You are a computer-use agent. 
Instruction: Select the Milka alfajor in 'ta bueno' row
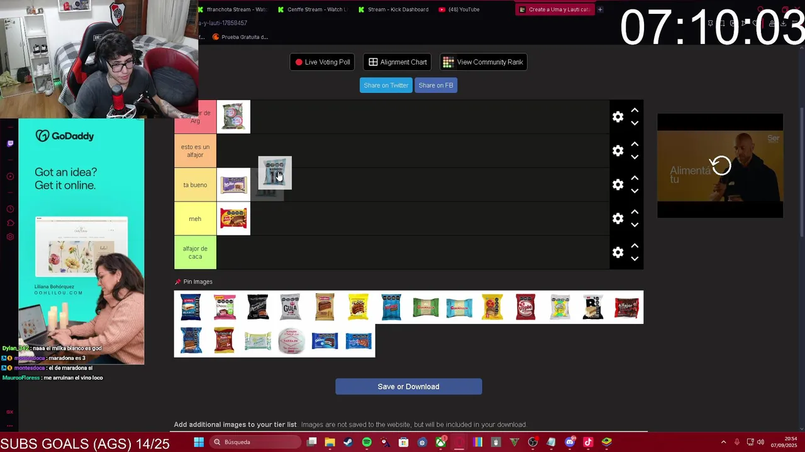233,185
